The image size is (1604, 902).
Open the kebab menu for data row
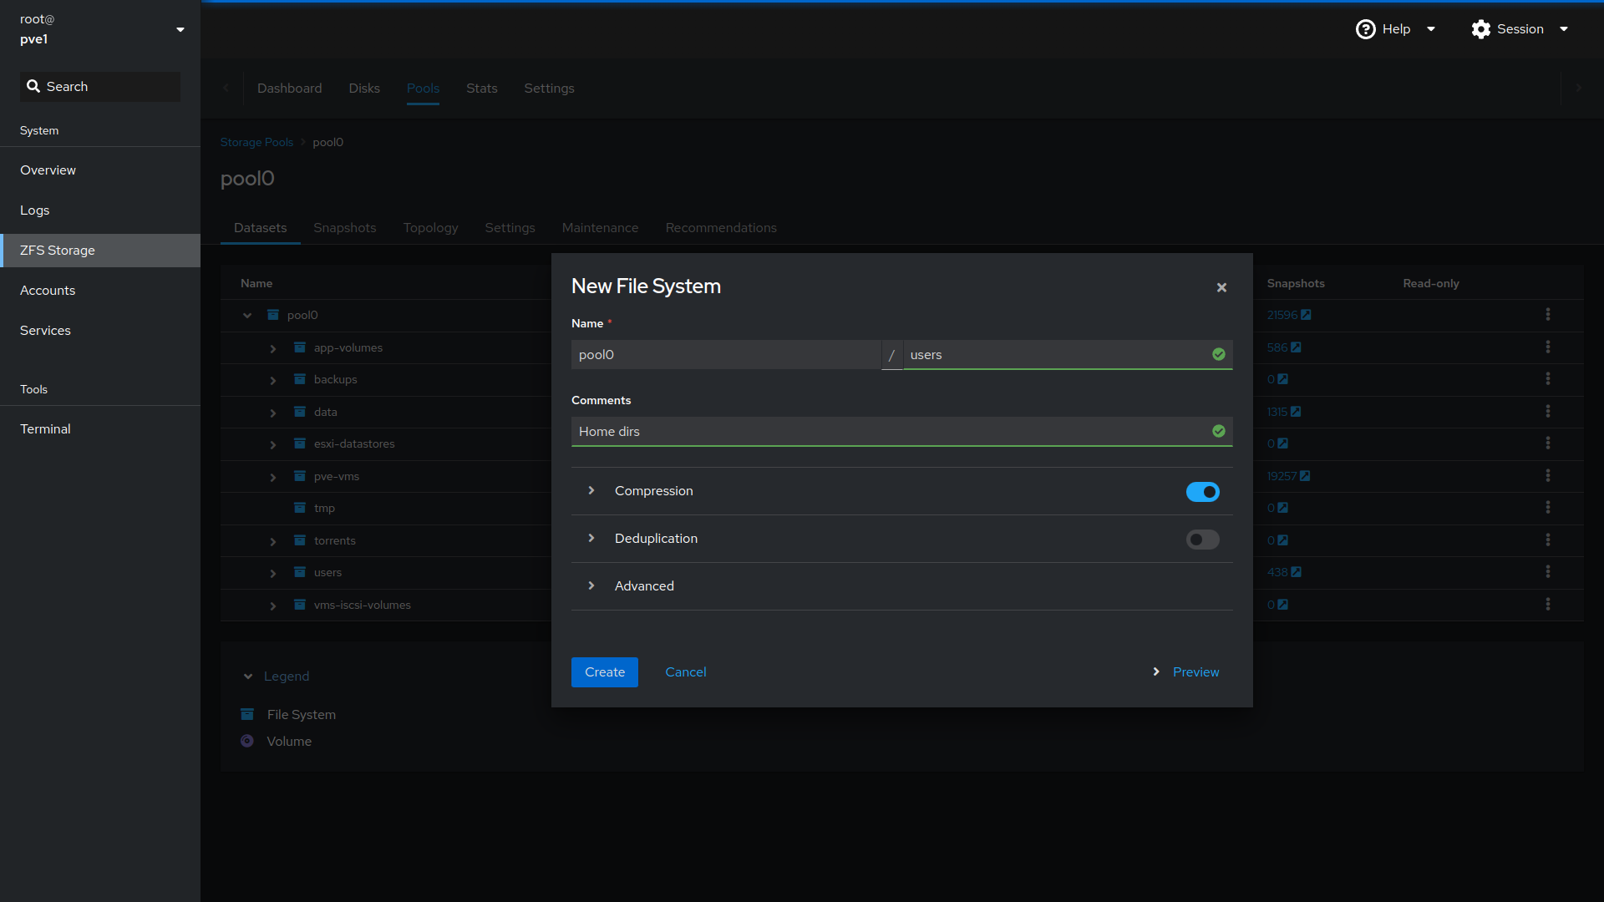pos(1548,412)
